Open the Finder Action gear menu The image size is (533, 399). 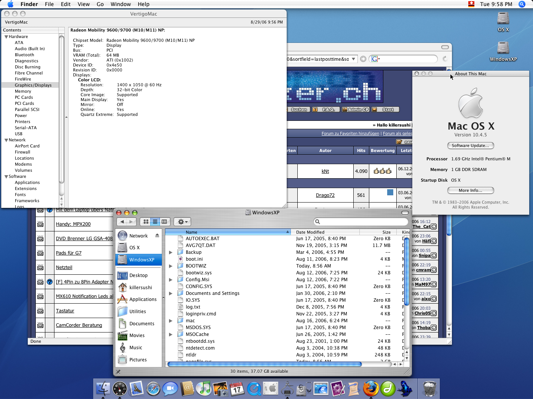tap(182, 222)
